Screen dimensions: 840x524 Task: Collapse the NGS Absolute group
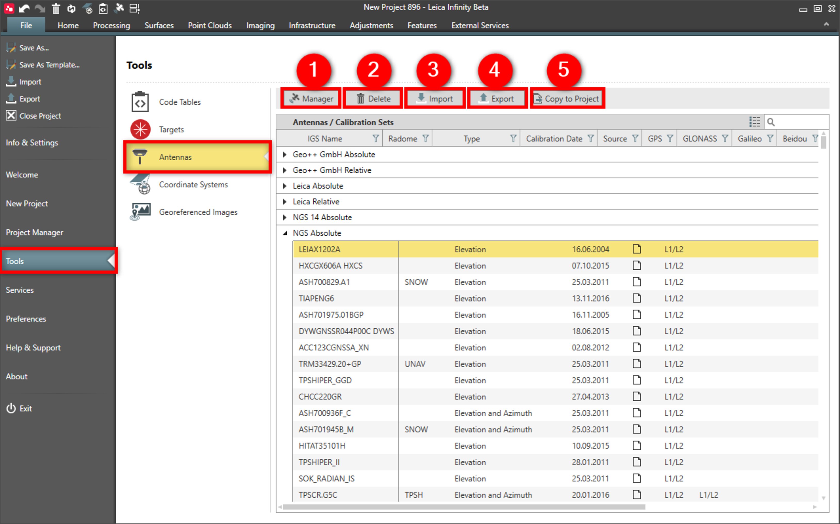285,233
